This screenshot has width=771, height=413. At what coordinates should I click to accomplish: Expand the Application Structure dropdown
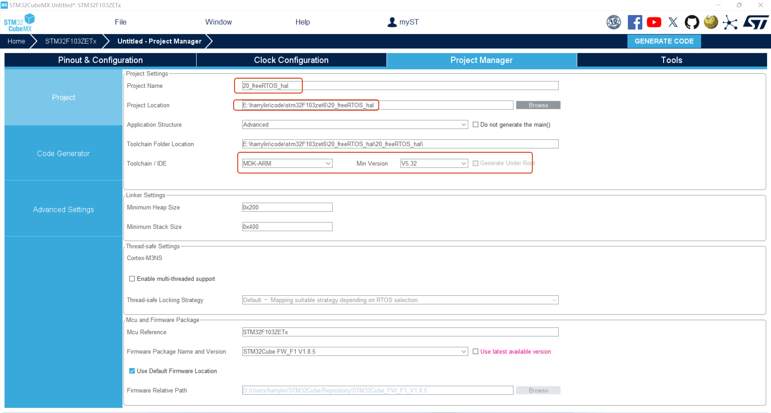click(x=355, y=124)
